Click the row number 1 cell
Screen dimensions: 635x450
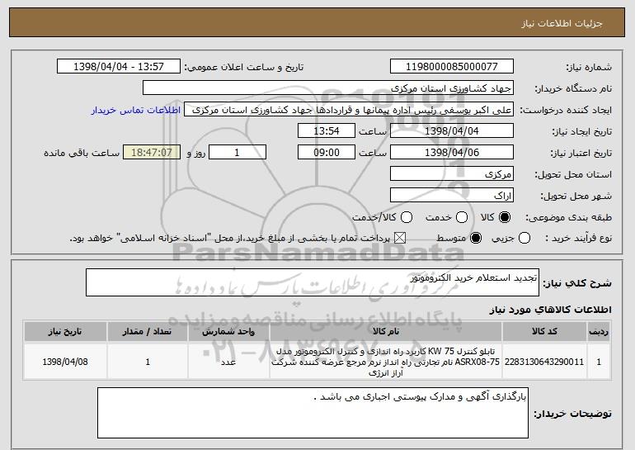click(x=599, y=362)
